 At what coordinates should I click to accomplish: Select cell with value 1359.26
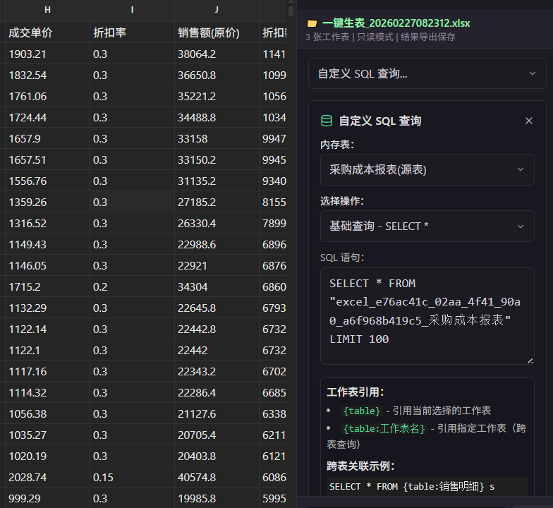click(x=48, y=202)
